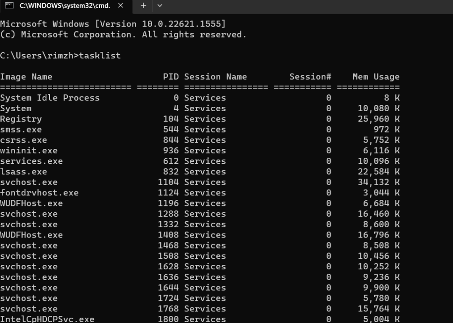This screenshot has height=323, width=453.
Task: Expand the new-tab profile dropdown chevron
Action: [x=160, y=6]
